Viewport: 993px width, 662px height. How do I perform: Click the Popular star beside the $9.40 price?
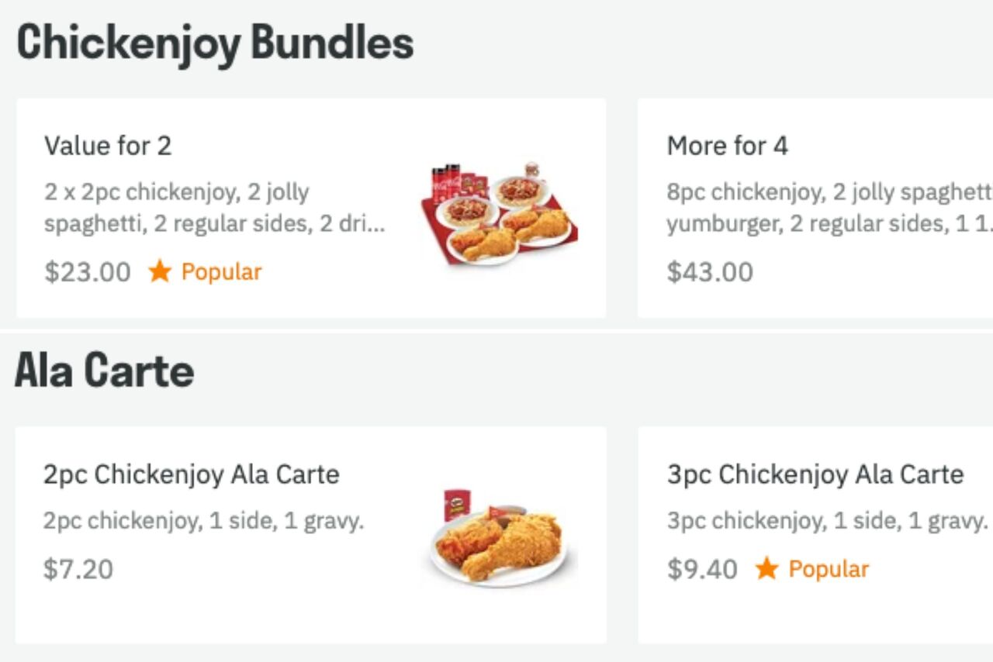coord(767,569)
